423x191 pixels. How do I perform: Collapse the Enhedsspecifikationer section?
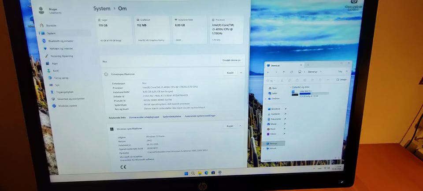(241, 73)
